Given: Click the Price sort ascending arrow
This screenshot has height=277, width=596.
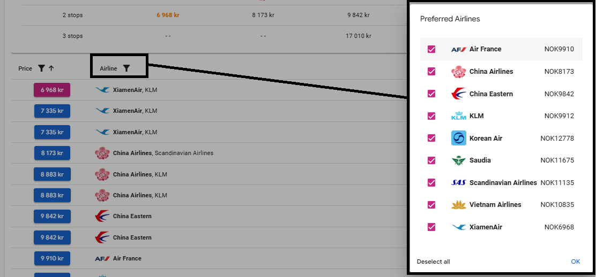Looking at the screenshot, I should [x=51, y=68].
